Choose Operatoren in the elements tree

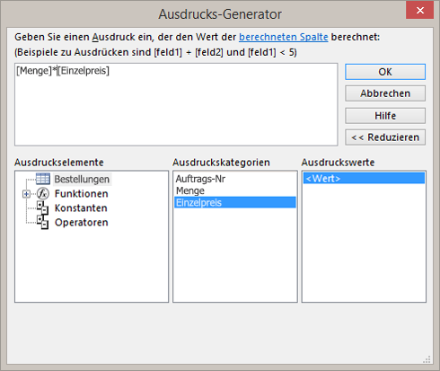(x=82, y=223)
